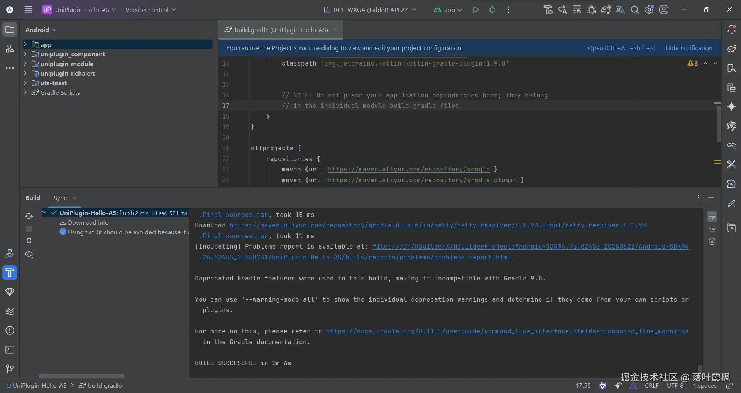Clear build output with trash icon
The image size is (741, 393).
pyautogui.click(x=712, y=241)
